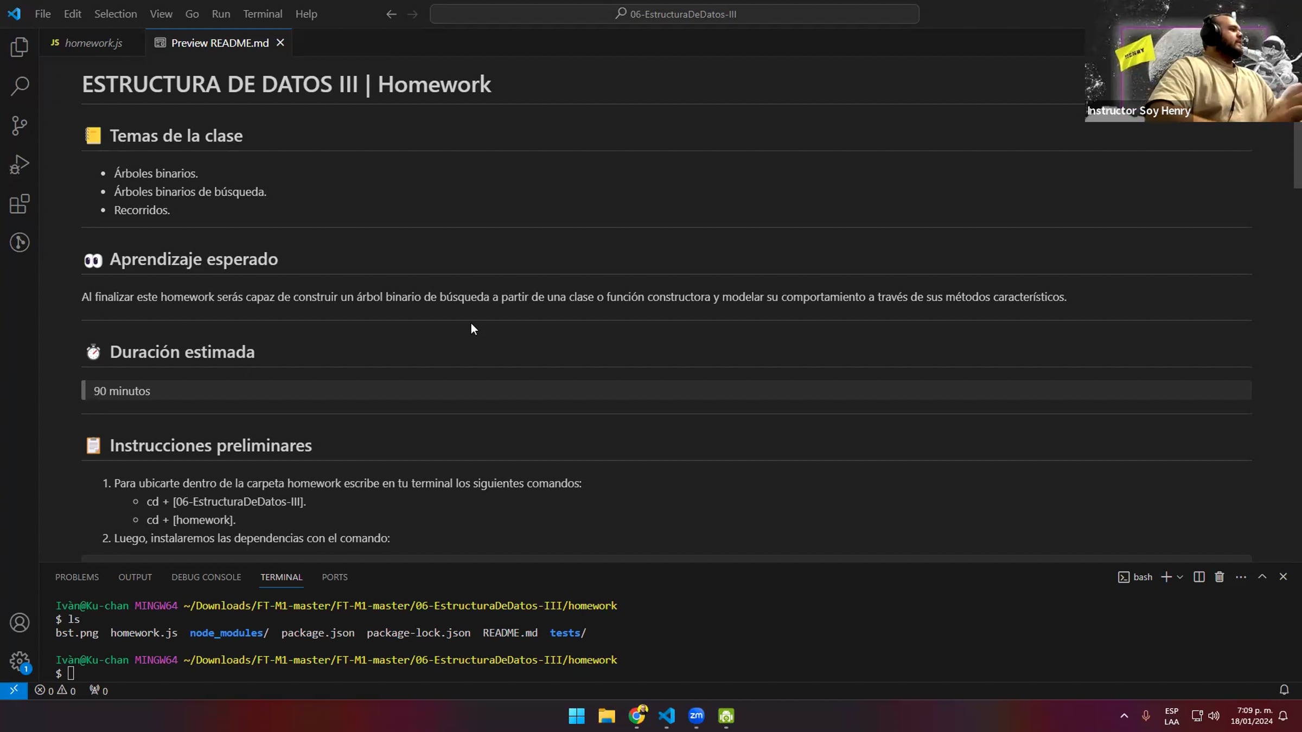This screenshot has width=1302, height=732.
Task: Open the Run menu
Action: coord(221,14)
